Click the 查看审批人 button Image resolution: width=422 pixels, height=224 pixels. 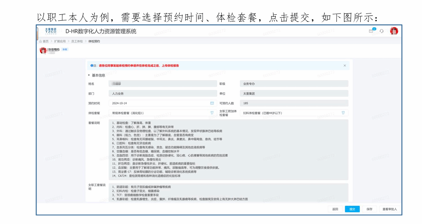click(x=389, y=209)
